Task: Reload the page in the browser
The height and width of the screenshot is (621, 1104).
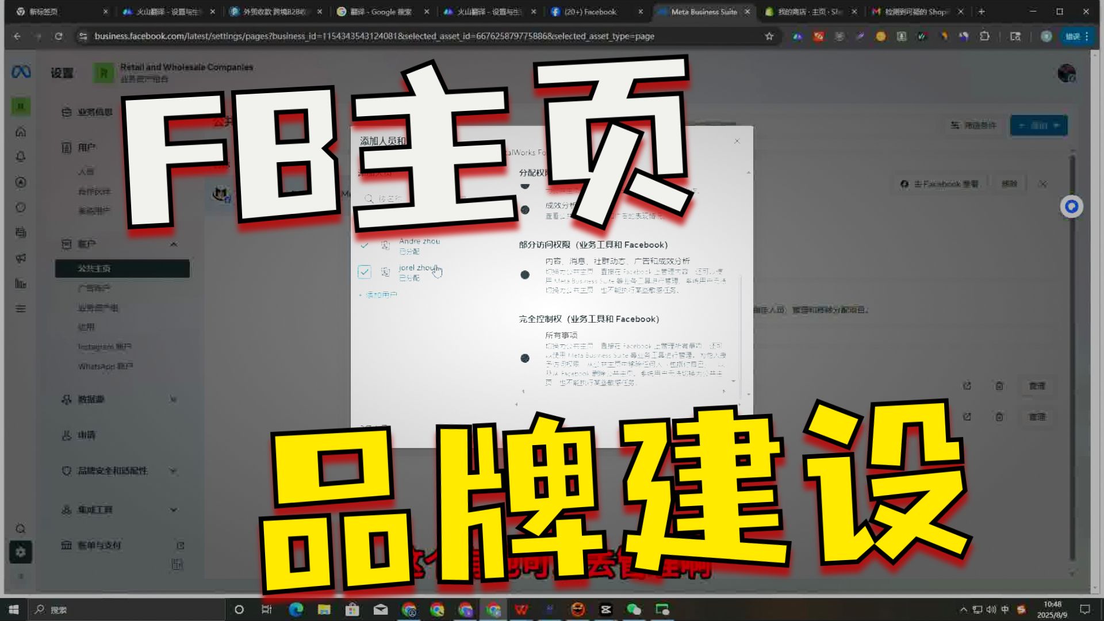Action: click(59, 36)
